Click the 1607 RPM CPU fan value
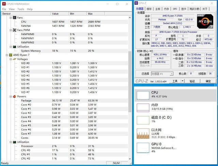Viewport: 218px width, 166px height. [x=58, y=22]
